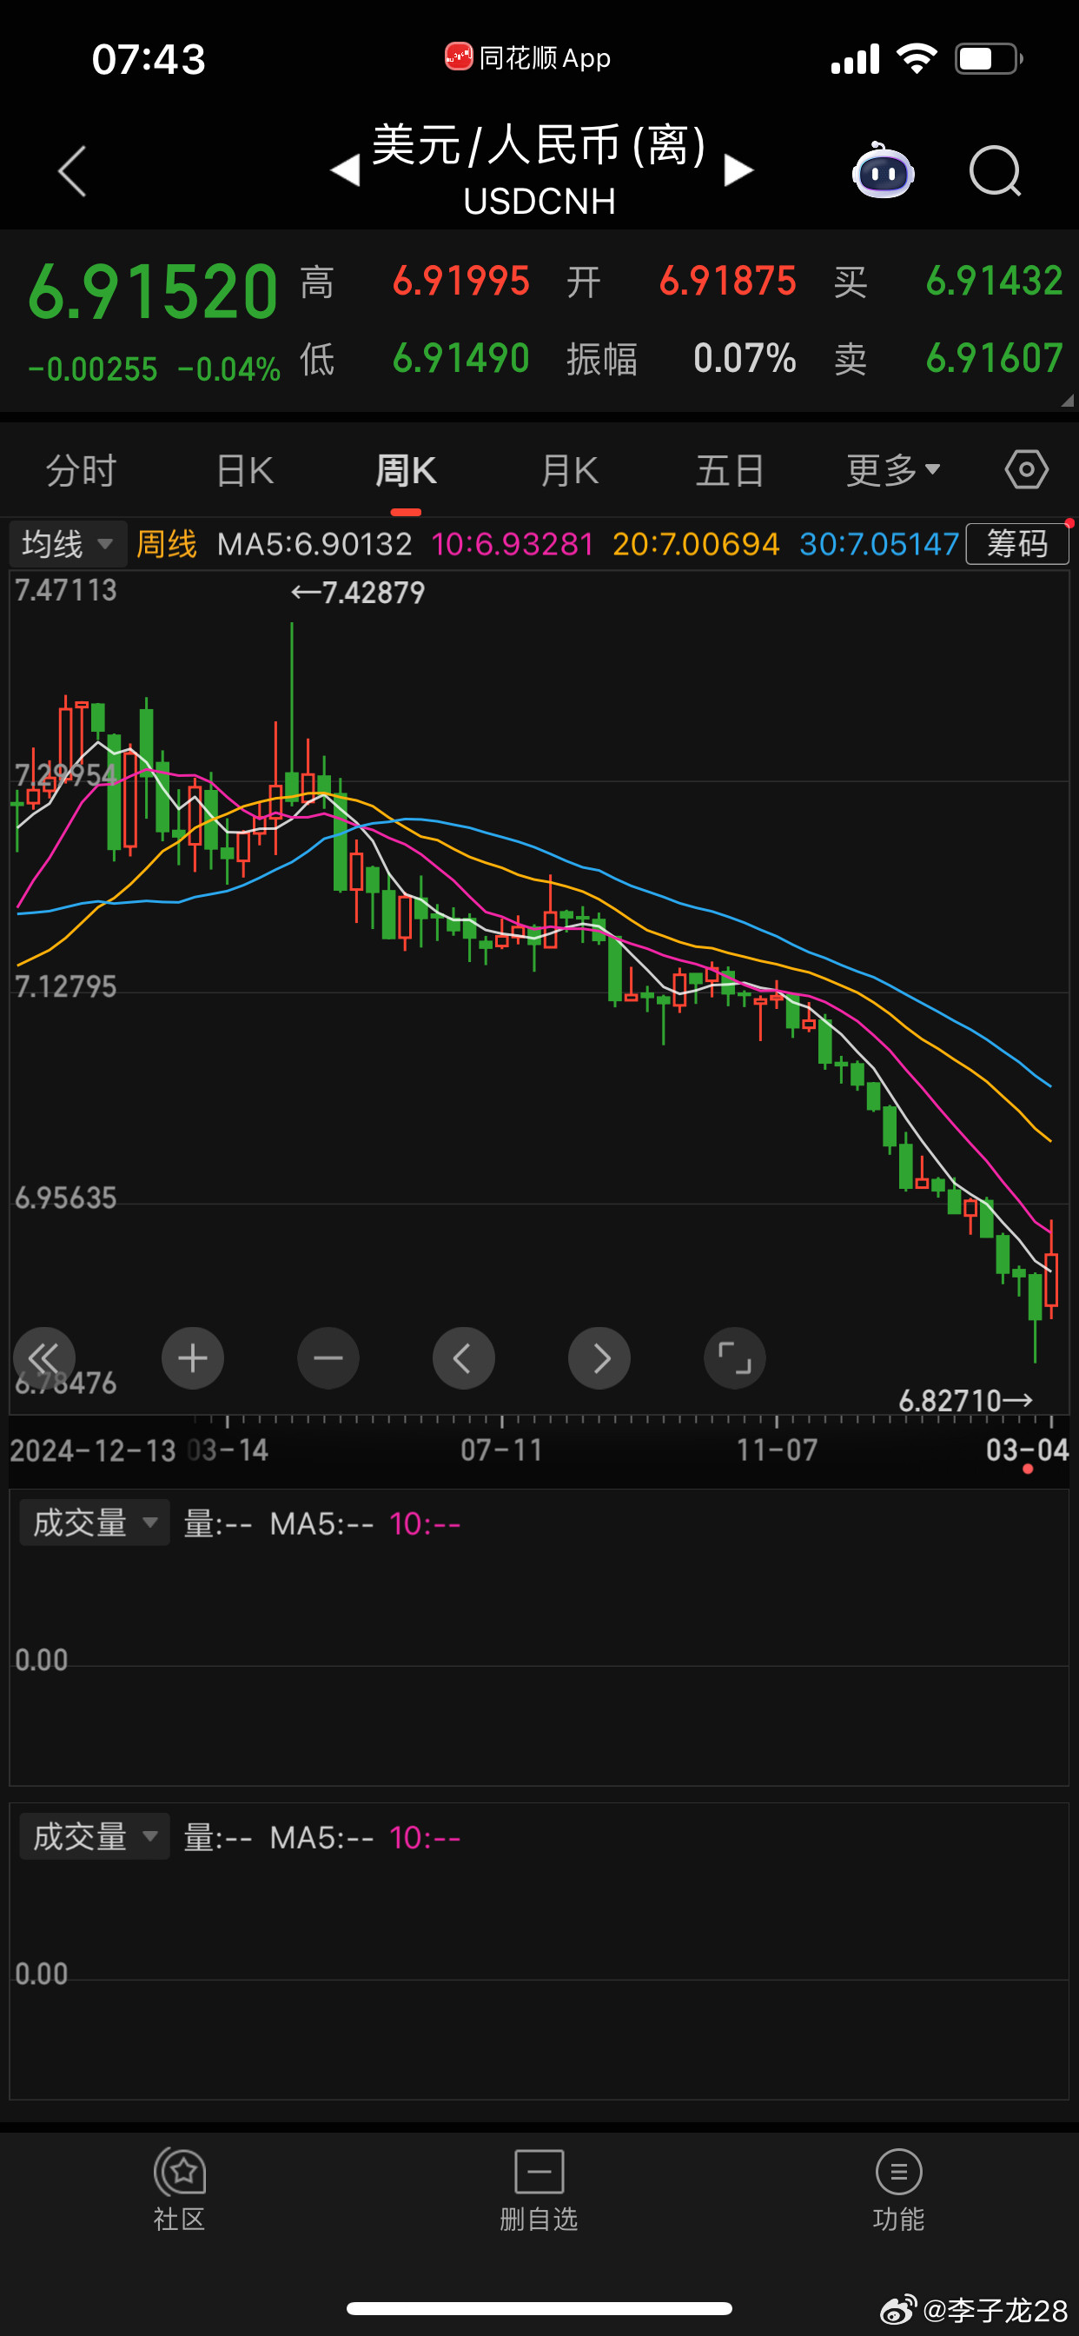Screen dimensions: 1079x2336
Task: Tap the MA30 7.05147 label
Action: tap(879, 544)
